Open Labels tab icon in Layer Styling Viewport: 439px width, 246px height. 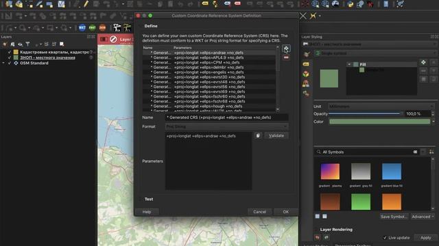click(306, 64)
